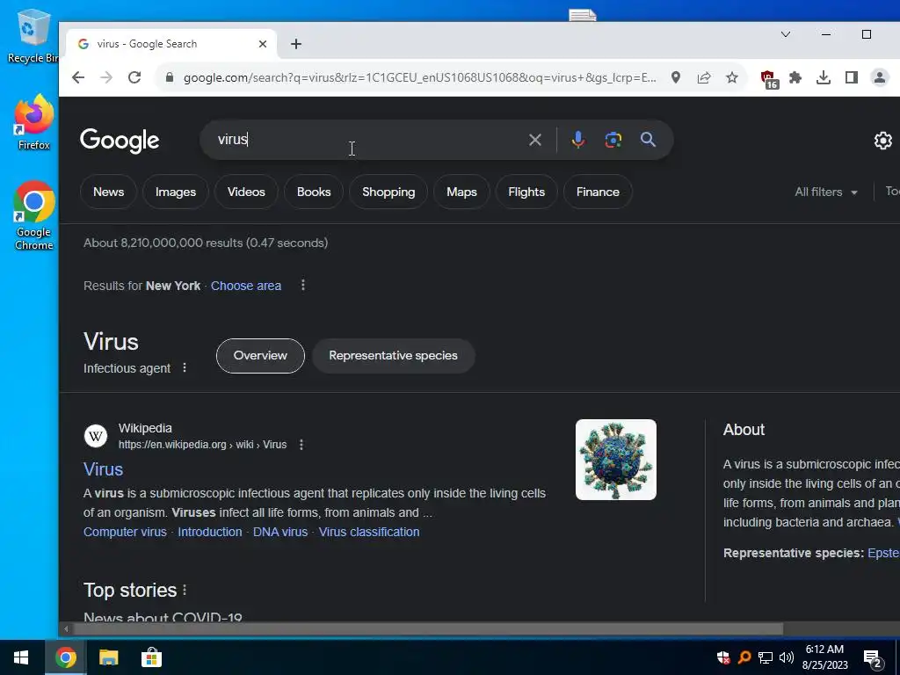Click the virus image thumbnail

tap(616, 460)
